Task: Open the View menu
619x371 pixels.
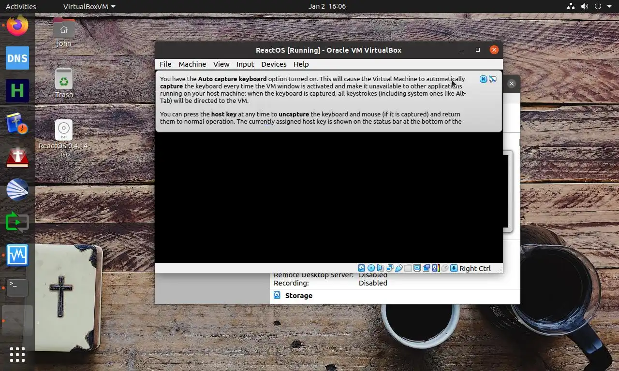Action: click(x=221, y=64)
